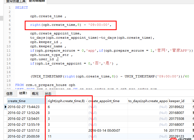Select keeper_id cell 20177303
Screen dimensions: 194x140
[180, 131]
